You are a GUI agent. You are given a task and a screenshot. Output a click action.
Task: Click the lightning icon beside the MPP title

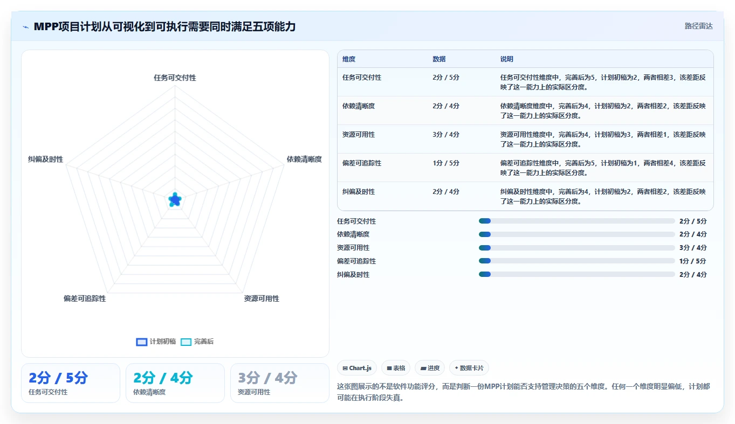click(26, 27)
